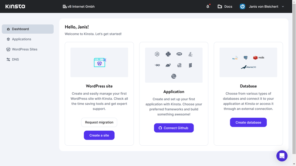Click the MySQL logo

pos(235,58)
